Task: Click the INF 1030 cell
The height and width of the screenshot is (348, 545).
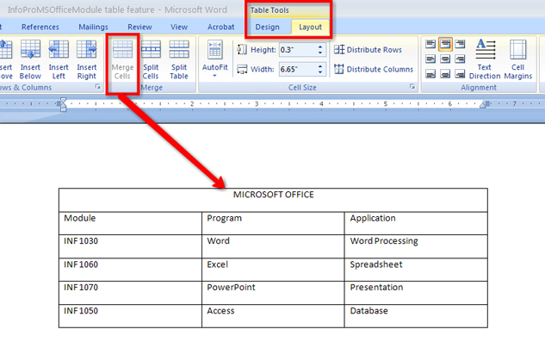Action: (x=130, y=246)
